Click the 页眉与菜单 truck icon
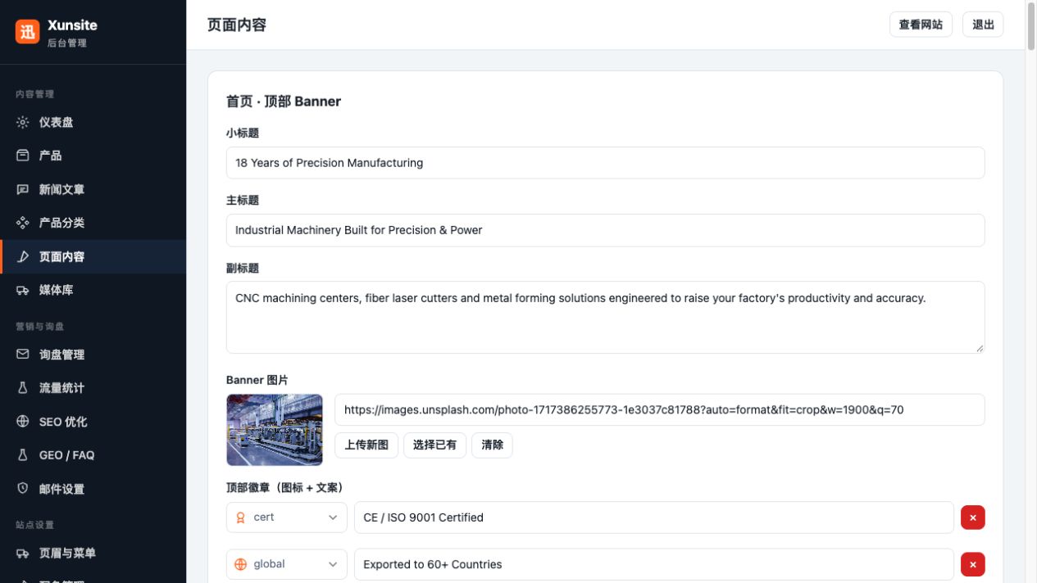1037x583 pixels. [23, 554]
